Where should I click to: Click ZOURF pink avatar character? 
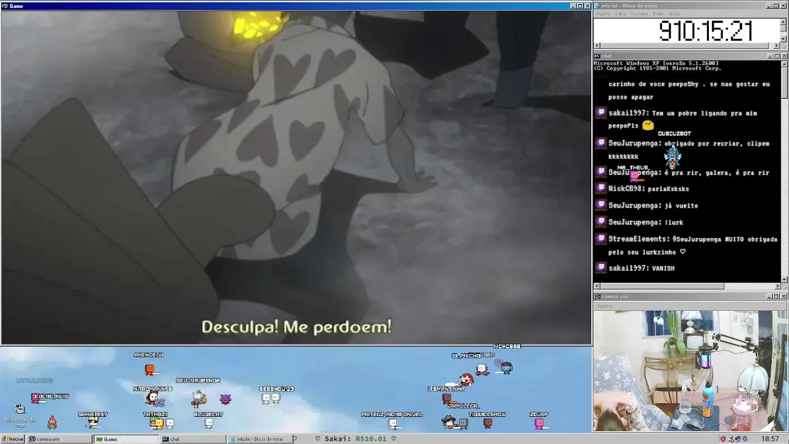[x=539, y=424]
